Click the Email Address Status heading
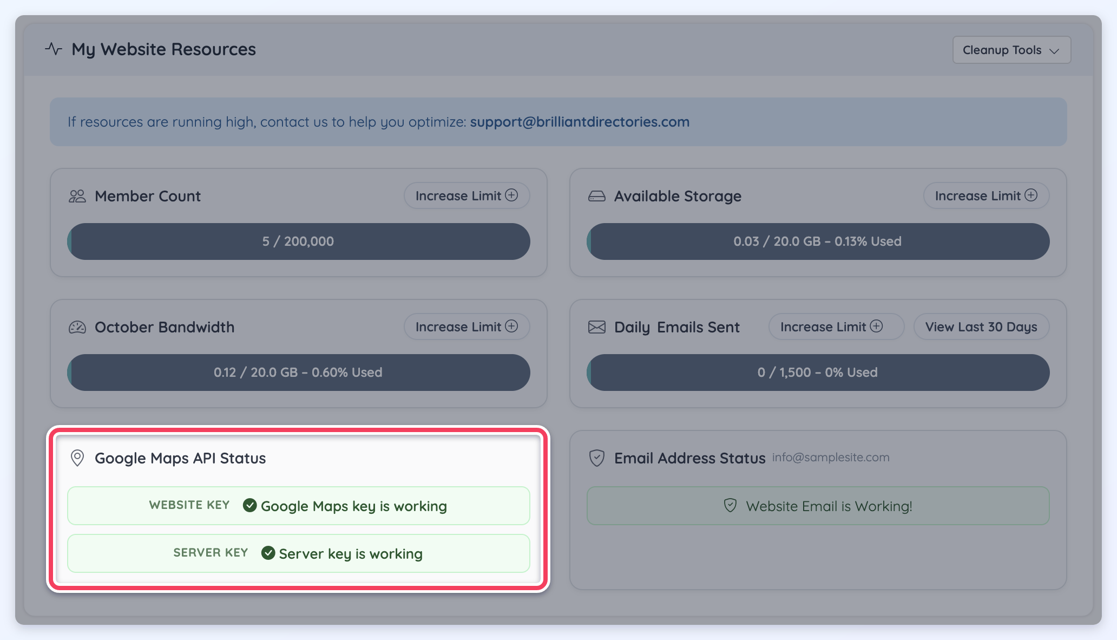The height and width of the screenshot is (640, 1117). click(x=690, y=459)
